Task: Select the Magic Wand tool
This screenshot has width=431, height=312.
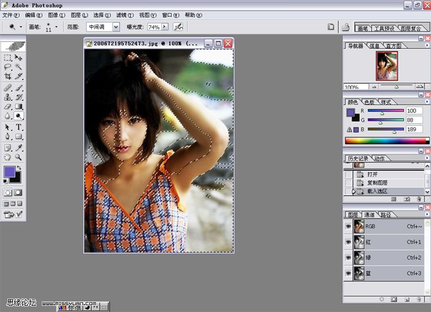Action: [18, 67]
